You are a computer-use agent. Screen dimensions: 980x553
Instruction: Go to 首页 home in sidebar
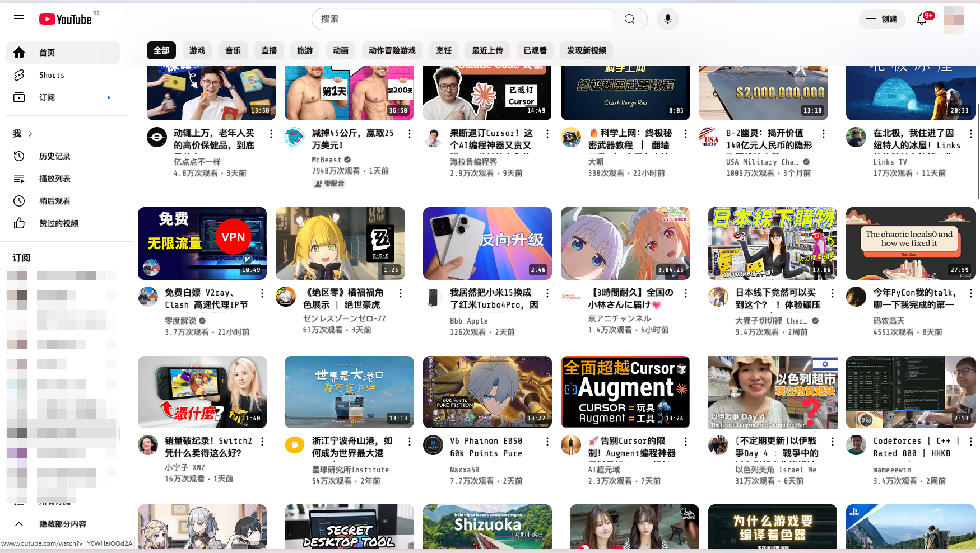pos(63,53)
